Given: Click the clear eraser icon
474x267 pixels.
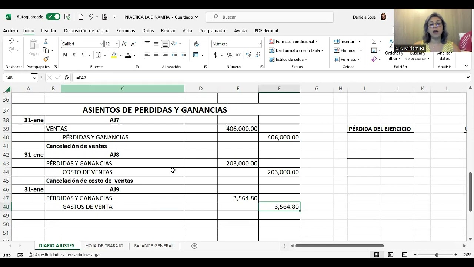Looking at the screenshot, I should click(x=374, y=59).
